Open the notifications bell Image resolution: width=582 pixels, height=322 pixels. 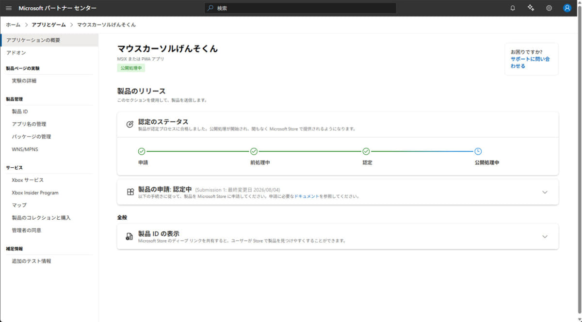(x=513, y=8)
